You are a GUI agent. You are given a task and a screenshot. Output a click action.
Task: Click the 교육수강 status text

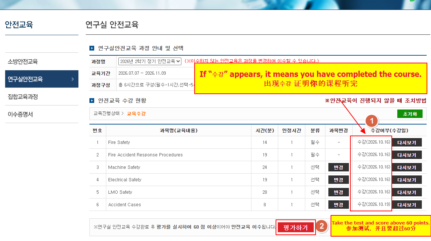click(x=136, y=114)
